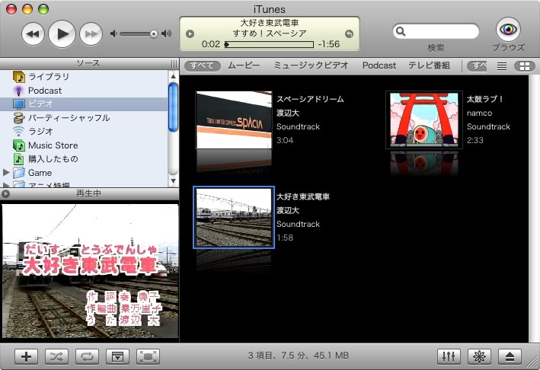Click the rewind previous track button

33,33
